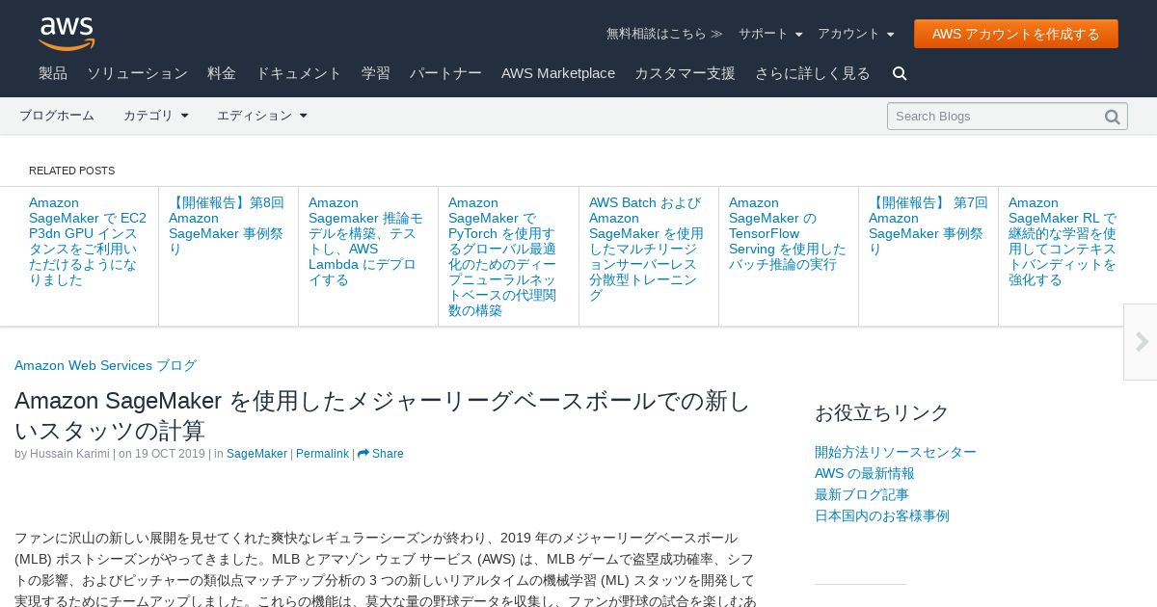Open post about AWS Lambda にデプロイする
1157x607 pixels.
pyautogui.click(x=365, y=241)
